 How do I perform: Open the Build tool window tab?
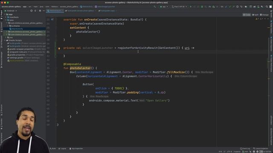[x=53, y=149]
